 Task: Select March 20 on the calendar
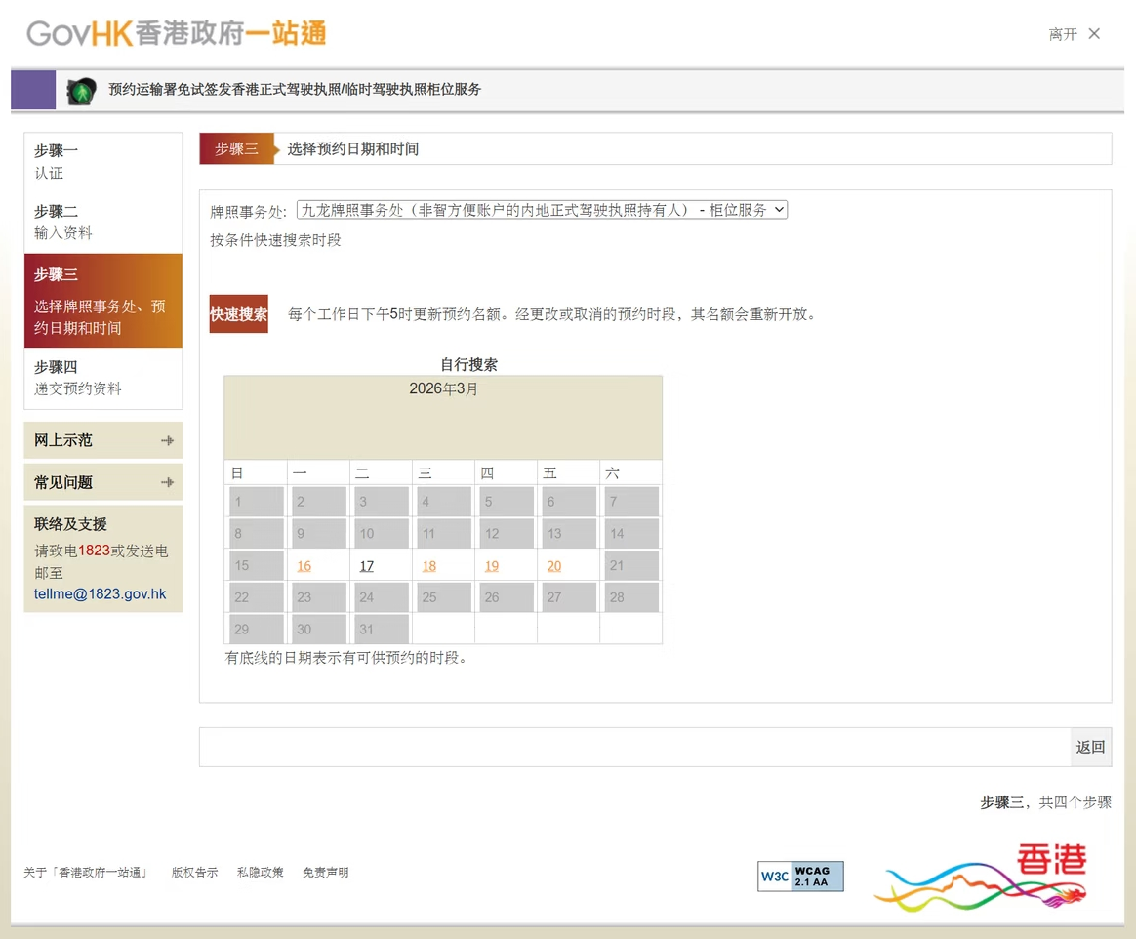pos(553,565)
